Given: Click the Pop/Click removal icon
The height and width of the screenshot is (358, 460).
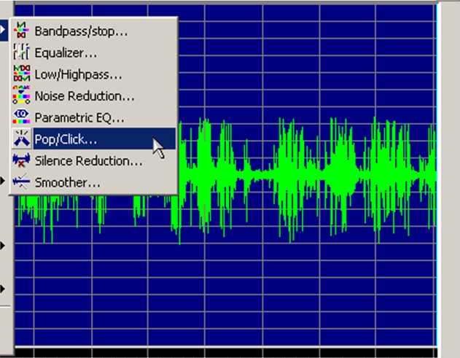Looking at the screenshot, I should pos(21,139).
